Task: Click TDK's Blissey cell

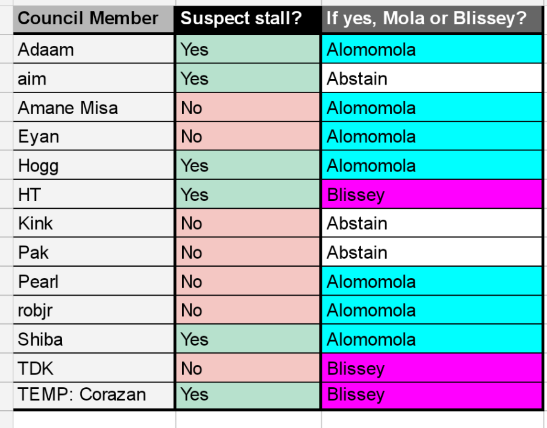Action: 432,368
